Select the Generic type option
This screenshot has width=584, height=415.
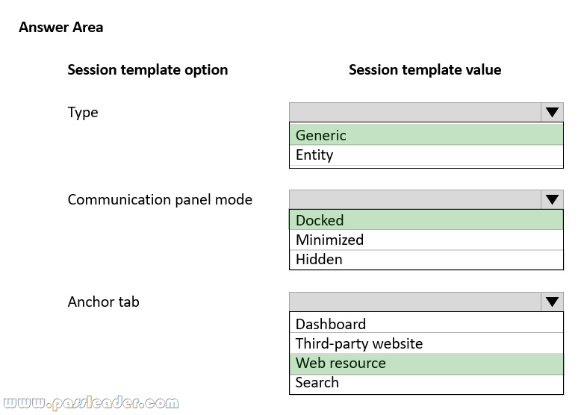point(426,135)
